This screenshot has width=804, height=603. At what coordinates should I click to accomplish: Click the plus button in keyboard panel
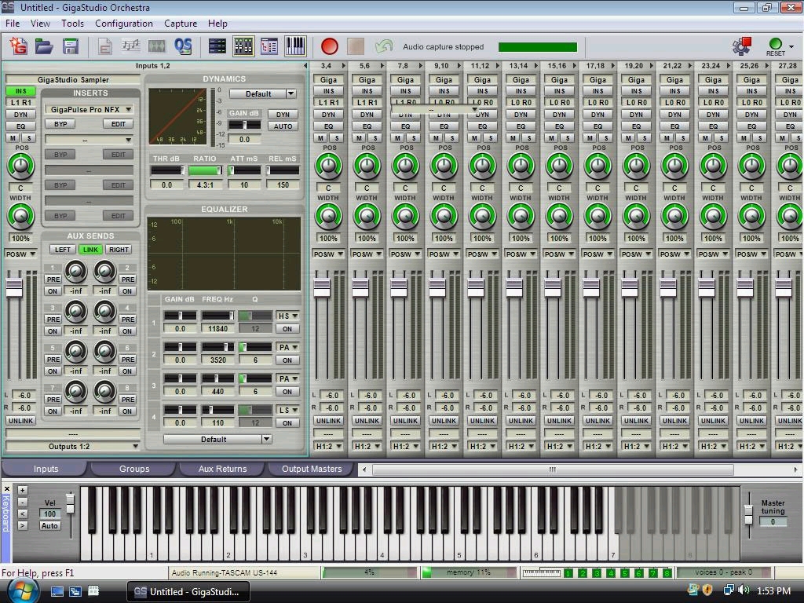point(23,490)
